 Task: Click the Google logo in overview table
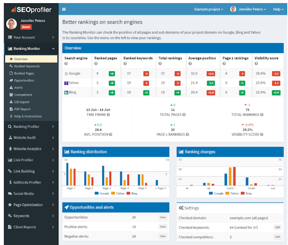tap(66, 73)
